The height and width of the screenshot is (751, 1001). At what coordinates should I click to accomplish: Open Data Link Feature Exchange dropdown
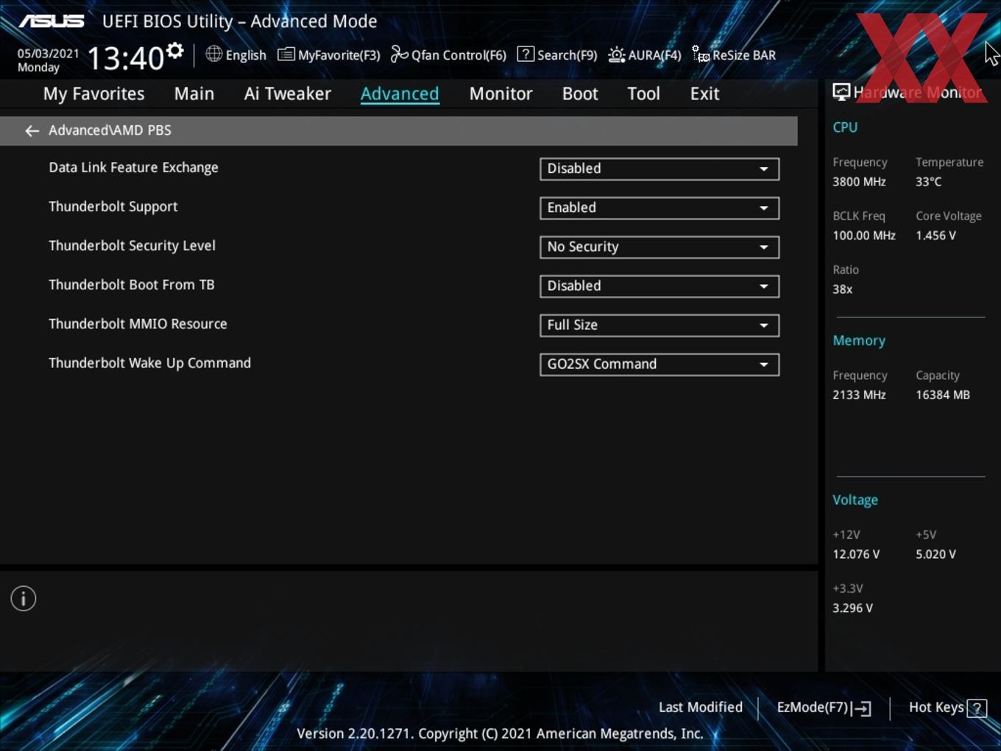point(659,169)
